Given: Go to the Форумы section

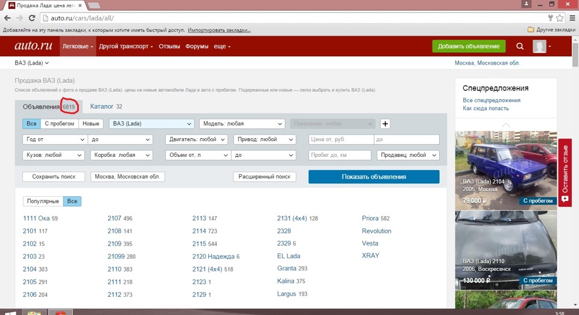Looking at the screenshot, I should 197,46.
